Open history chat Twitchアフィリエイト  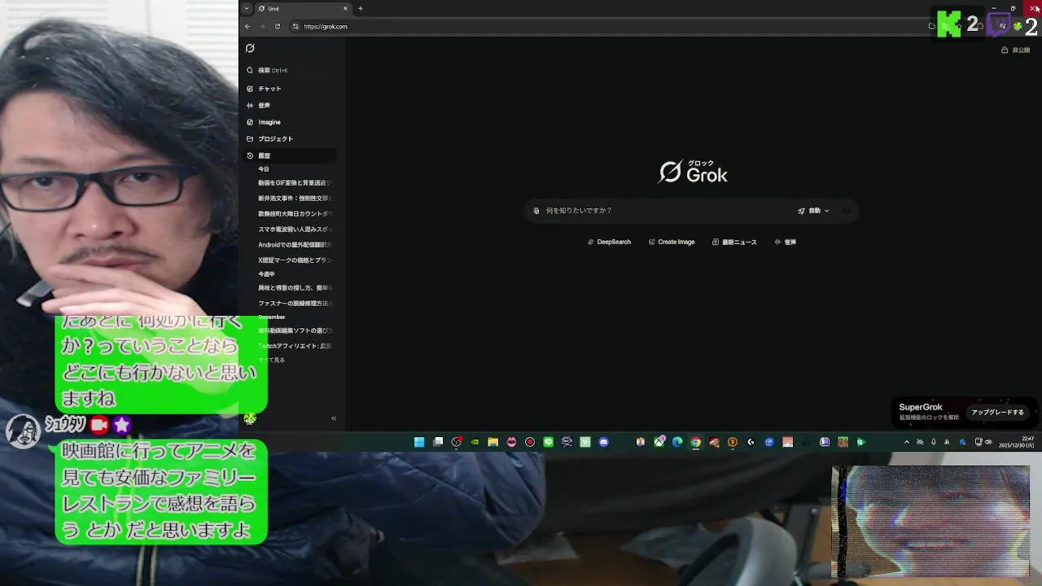(295, 346)
